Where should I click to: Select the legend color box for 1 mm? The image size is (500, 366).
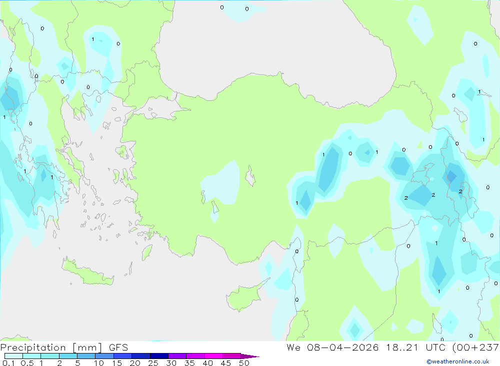[x=50, y=356]
